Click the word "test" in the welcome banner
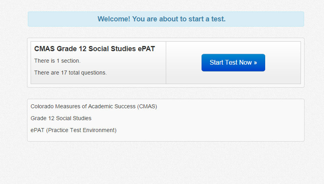The width and height of the screenshot is (324, 184). pos(218,19)
